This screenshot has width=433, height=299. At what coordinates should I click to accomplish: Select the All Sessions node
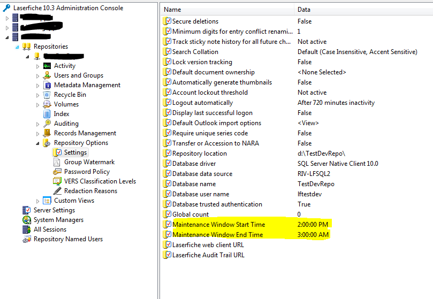point(50,229)
